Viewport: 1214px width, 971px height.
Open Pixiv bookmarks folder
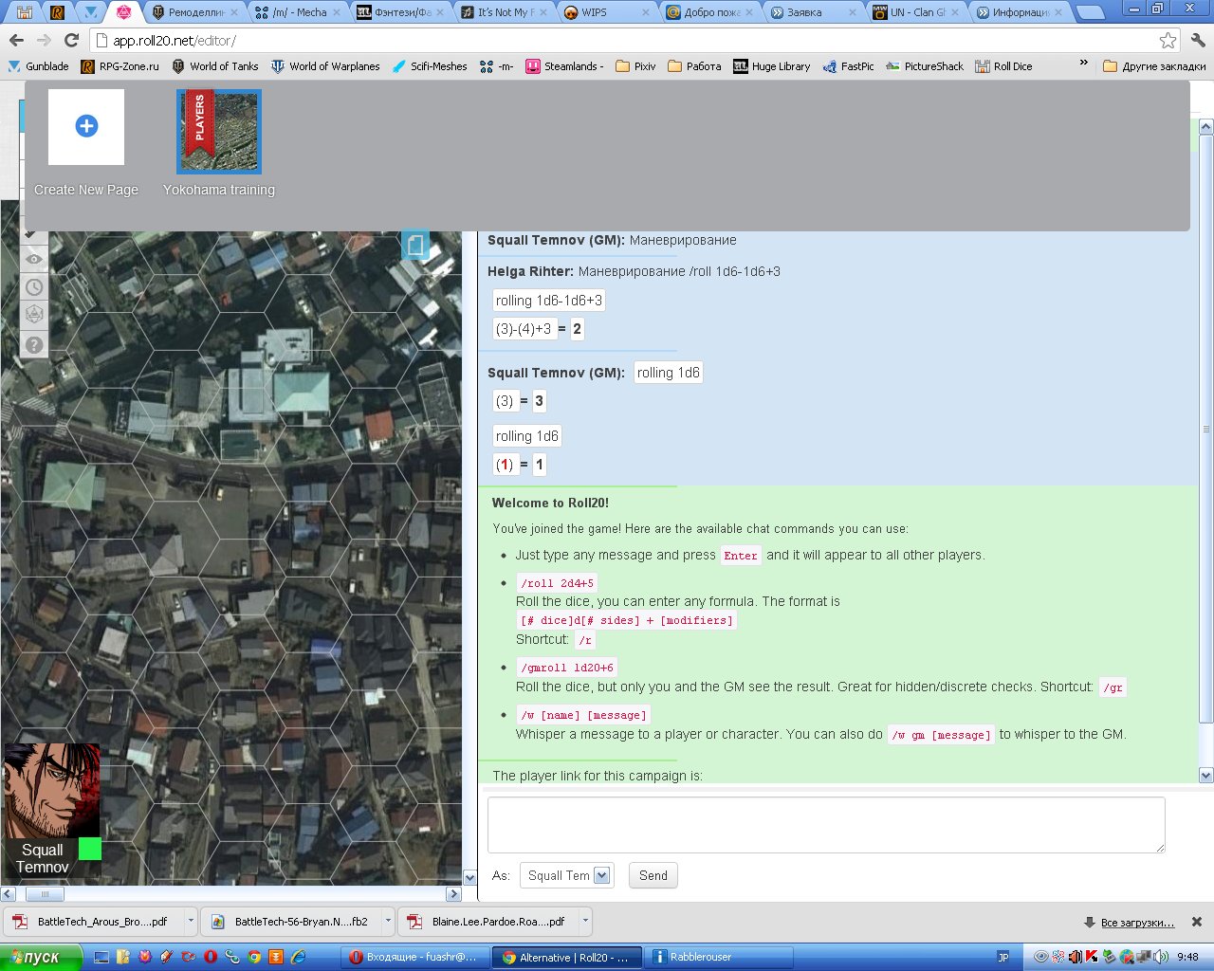click(635, 66)
